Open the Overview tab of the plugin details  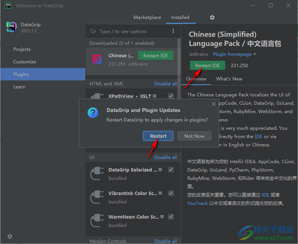click(x=196, y=79)
